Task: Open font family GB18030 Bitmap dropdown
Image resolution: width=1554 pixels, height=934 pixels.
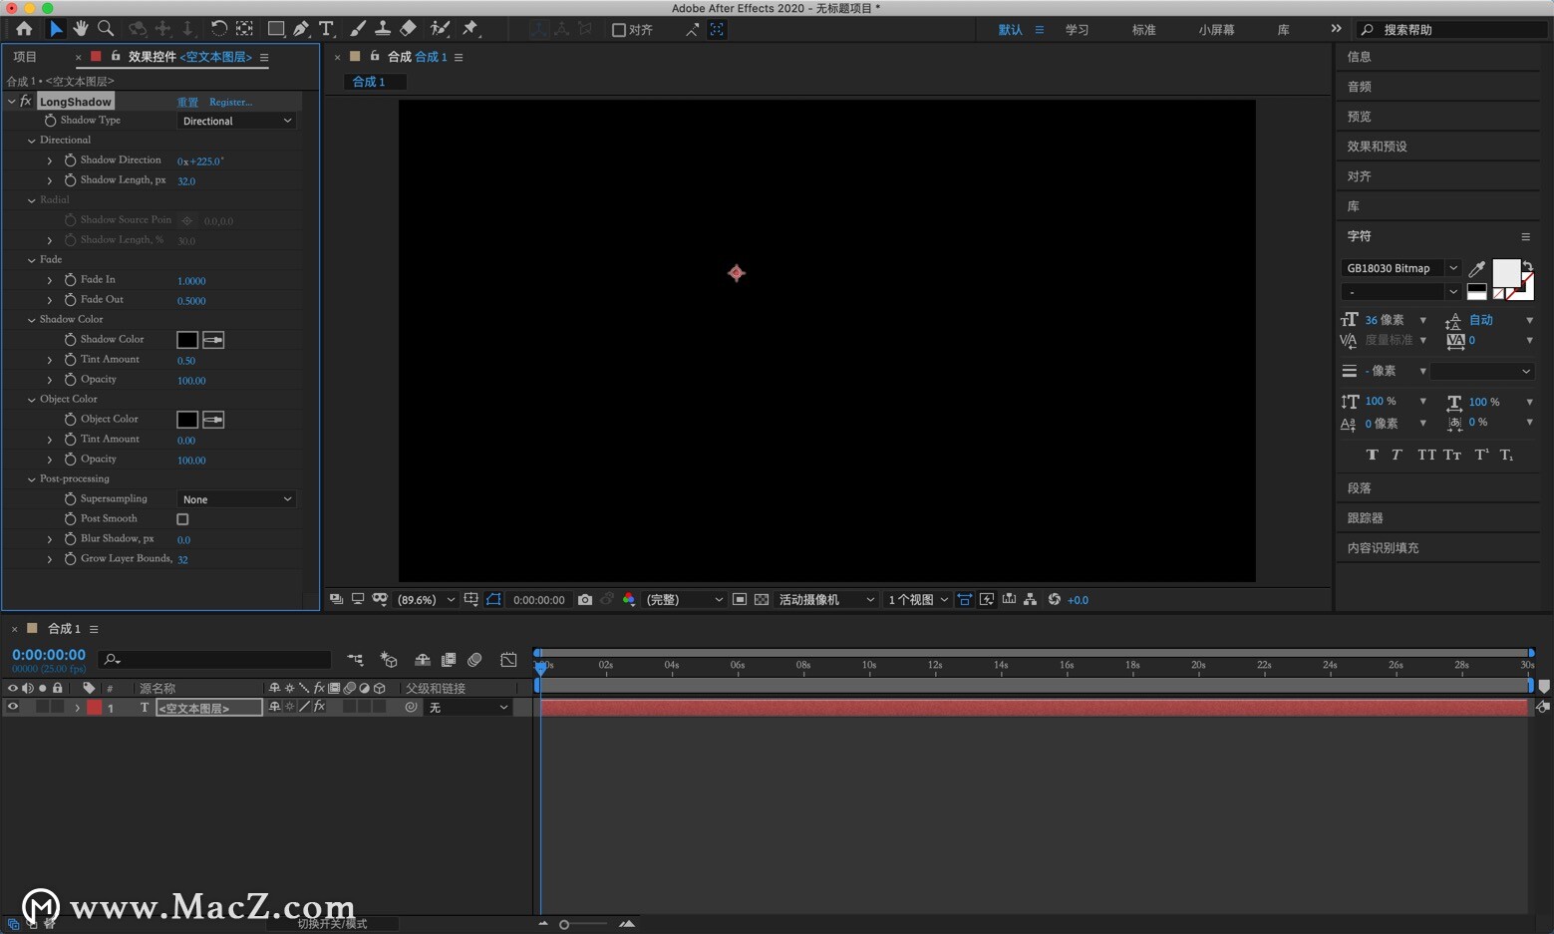Action: click(x=1400, y=268)
